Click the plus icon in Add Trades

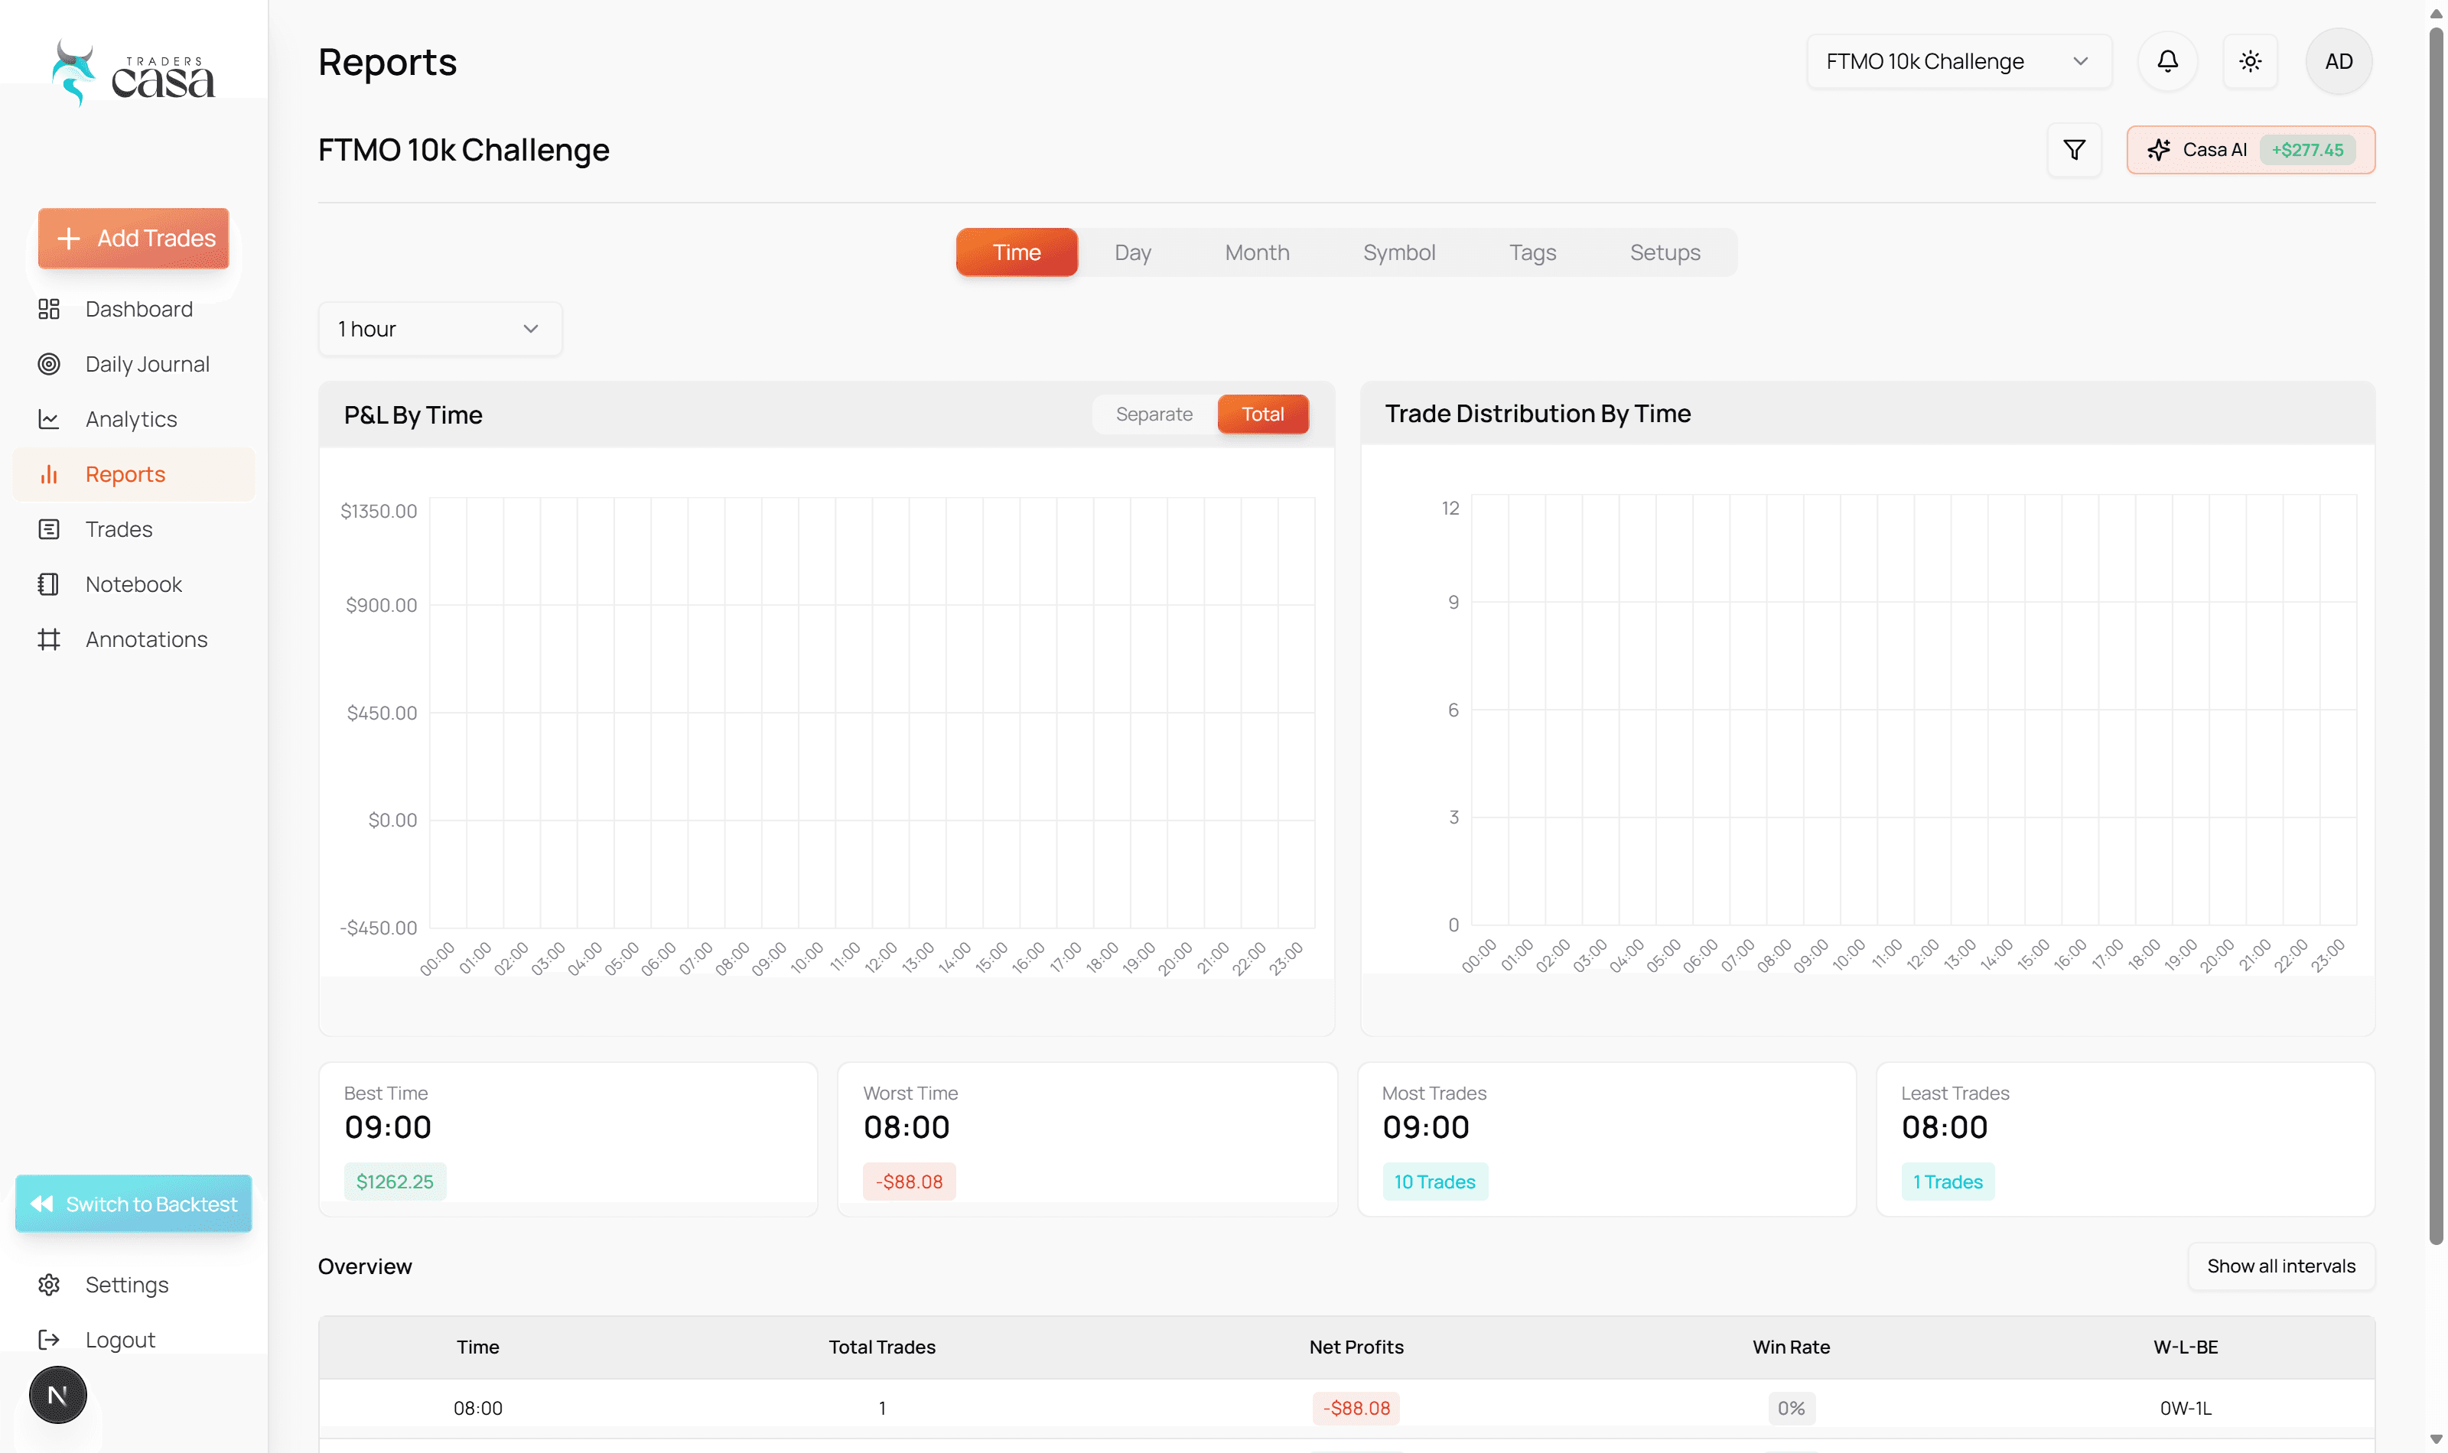69,238
